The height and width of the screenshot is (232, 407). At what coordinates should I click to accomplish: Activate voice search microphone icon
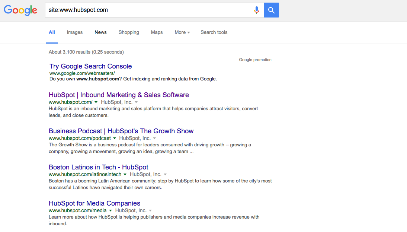(256, 10)
